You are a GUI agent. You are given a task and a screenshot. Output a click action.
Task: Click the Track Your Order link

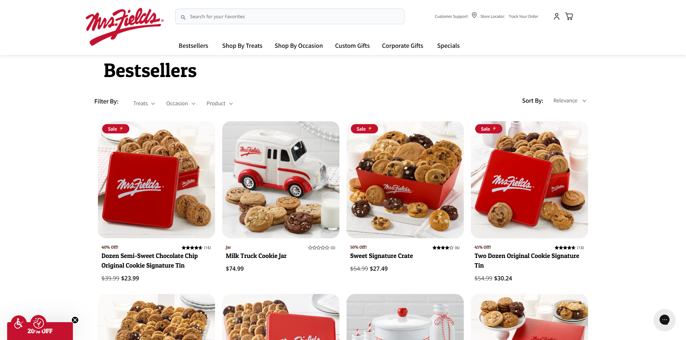pyautogui.click(x=523, y=16)
